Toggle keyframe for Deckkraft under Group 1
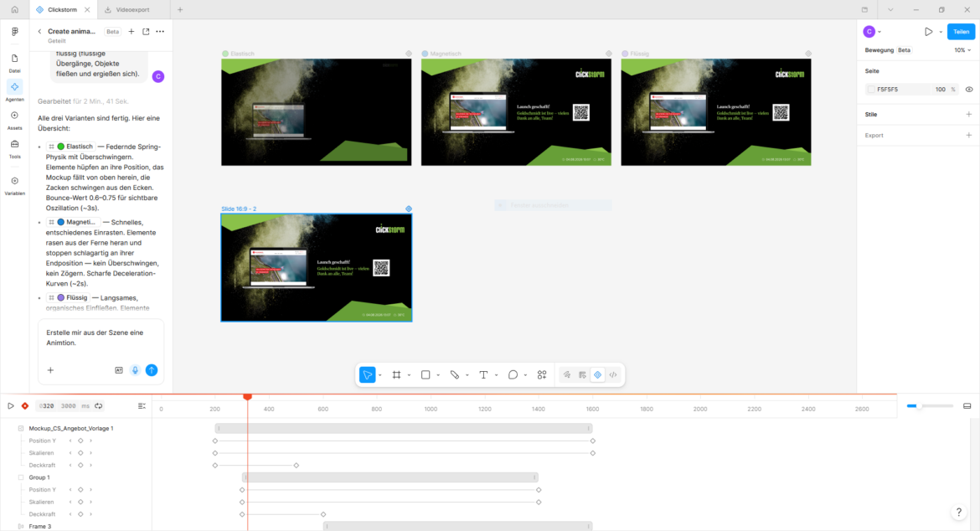Viewport: 980px width, 531px height. (80, 514)
